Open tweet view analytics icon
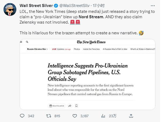Image resolution: width=161 pixels, height=122 pixels. pos(103,116)
